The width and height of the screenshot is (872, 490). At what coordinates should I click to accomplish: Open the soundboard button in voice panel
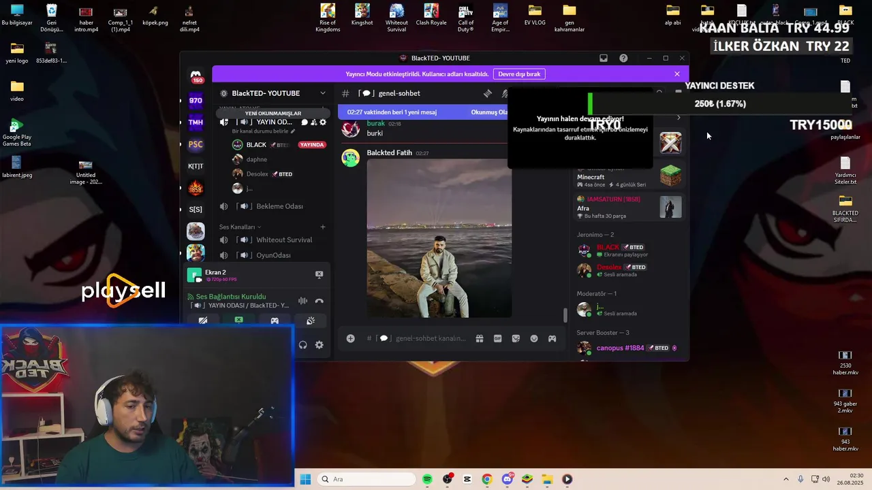(x=311, y=321)
